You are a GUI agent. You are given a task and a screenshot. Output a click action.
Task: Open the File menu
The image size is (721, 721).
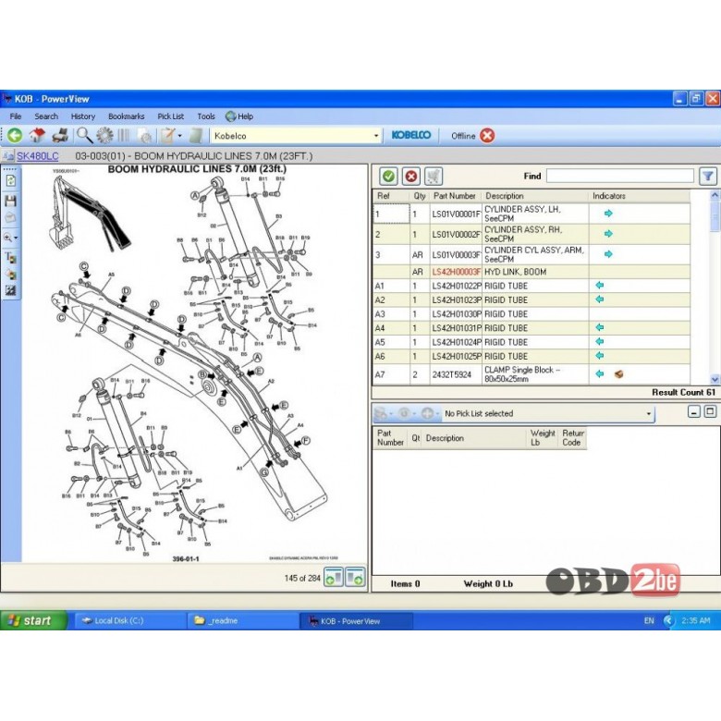16,116
